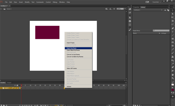Click the Delete layer trash icon
Screen dimensions: 175x106
(6, 105)
